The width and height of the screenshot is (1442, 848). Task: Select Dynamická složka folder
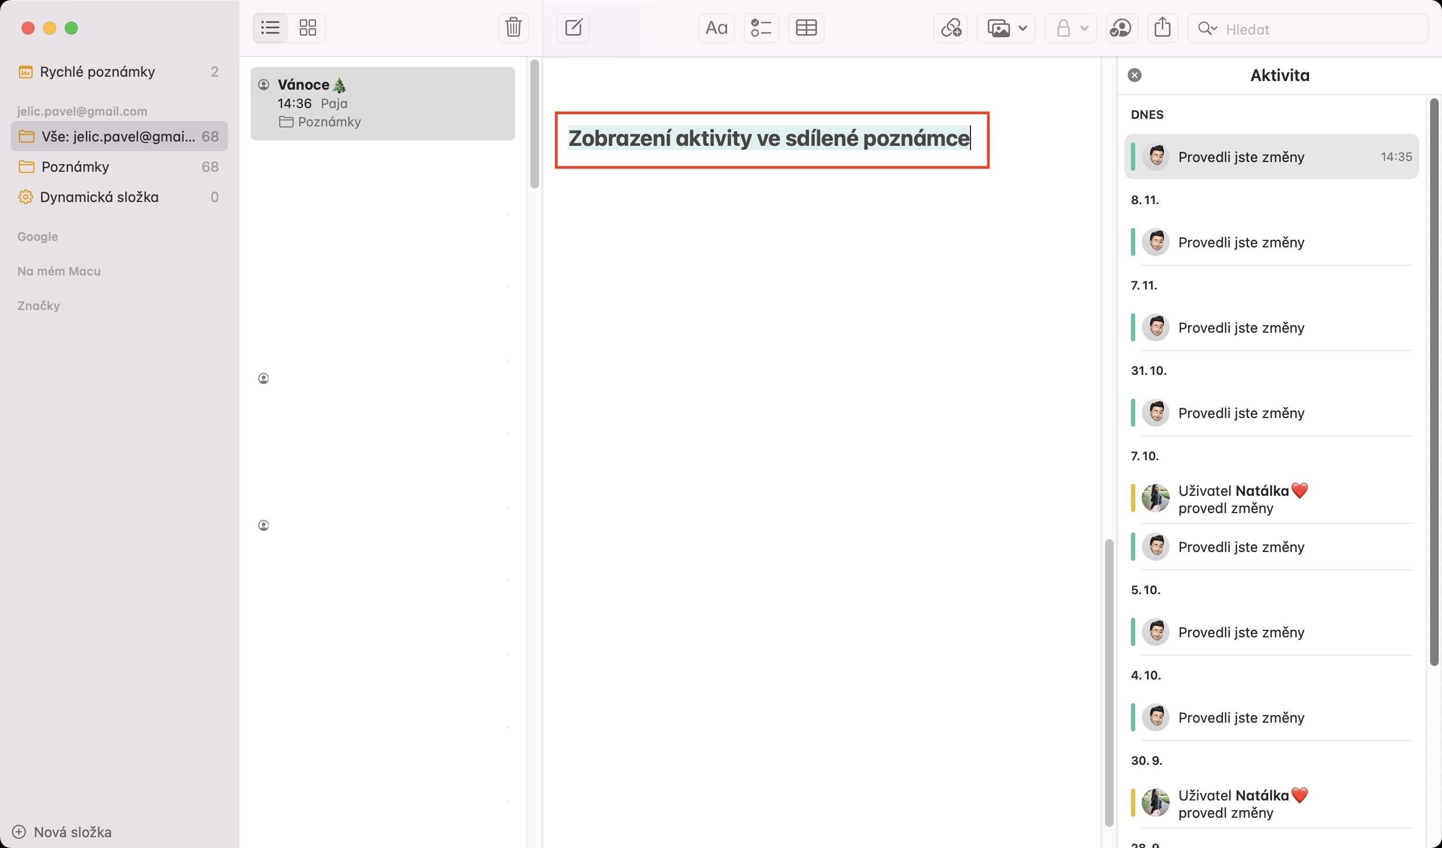tap(99, 197)
